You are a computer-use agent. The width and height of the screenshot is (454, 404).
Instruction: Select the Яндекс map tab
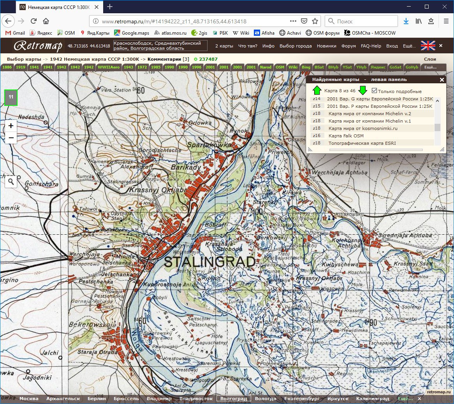coord(378,67)
